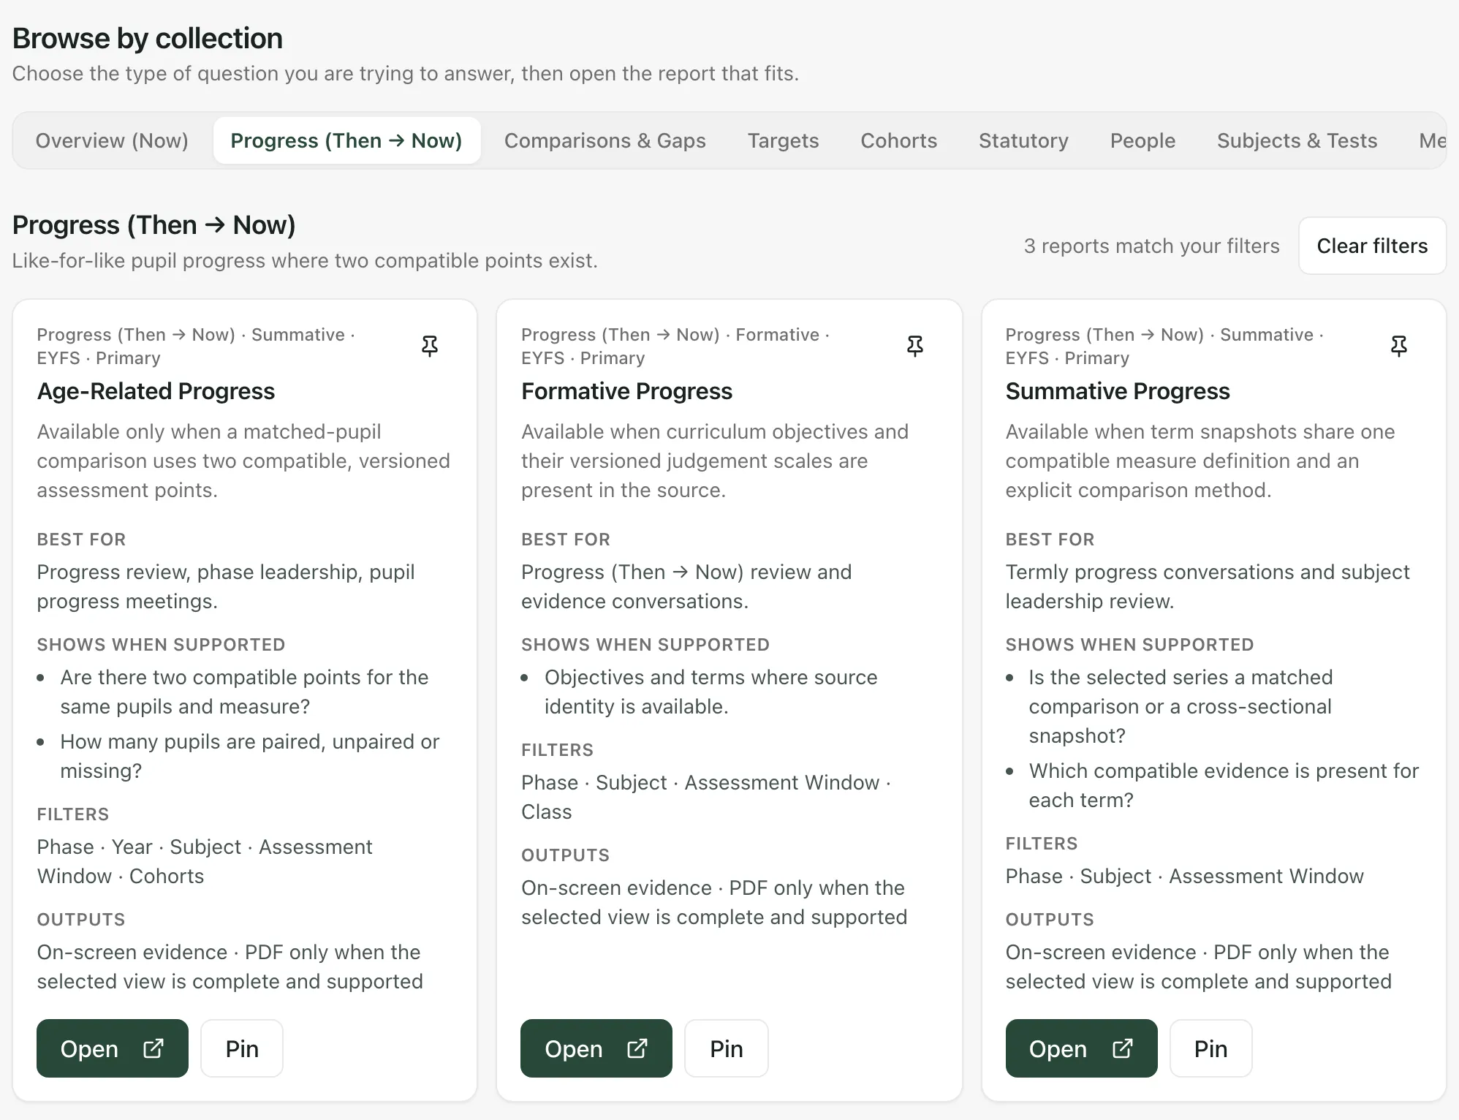The image size is (1459, 1120).
Task: Select the Progress (Then → Now) tab
Action: [346, 140]
